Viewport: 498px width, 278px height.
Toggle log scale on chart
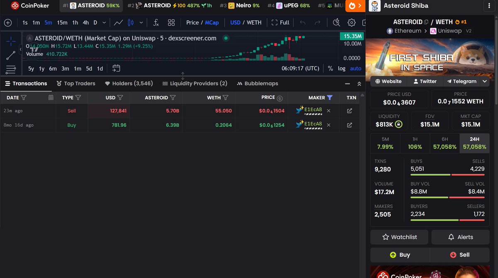(x=342, y=68)
